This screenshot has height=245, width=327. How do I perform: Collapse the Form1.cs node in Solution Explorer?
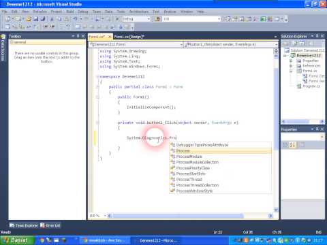[x=291, y=71]
